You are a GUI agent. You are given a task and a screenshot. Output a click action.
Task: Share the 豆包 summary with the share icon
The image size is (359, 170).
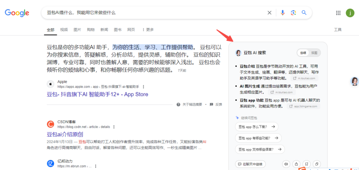(296, 164)
